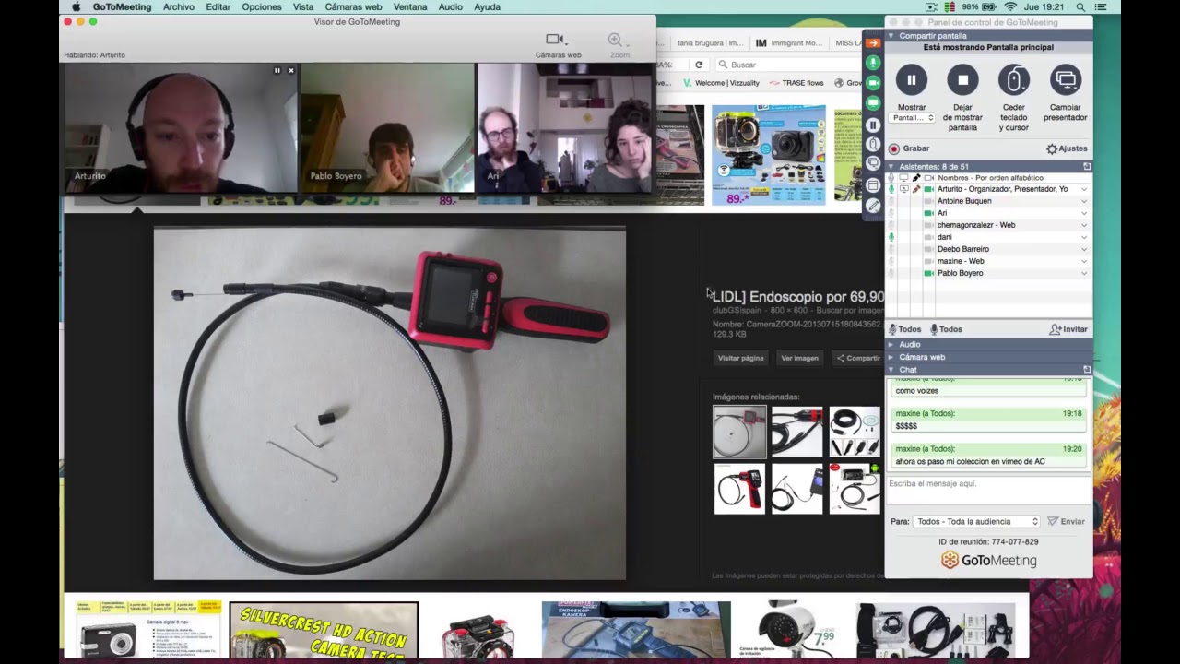The image size is (1180, 664).
Task: Open the Mostrar Pantalla dropdown
Action: [913, 118]
